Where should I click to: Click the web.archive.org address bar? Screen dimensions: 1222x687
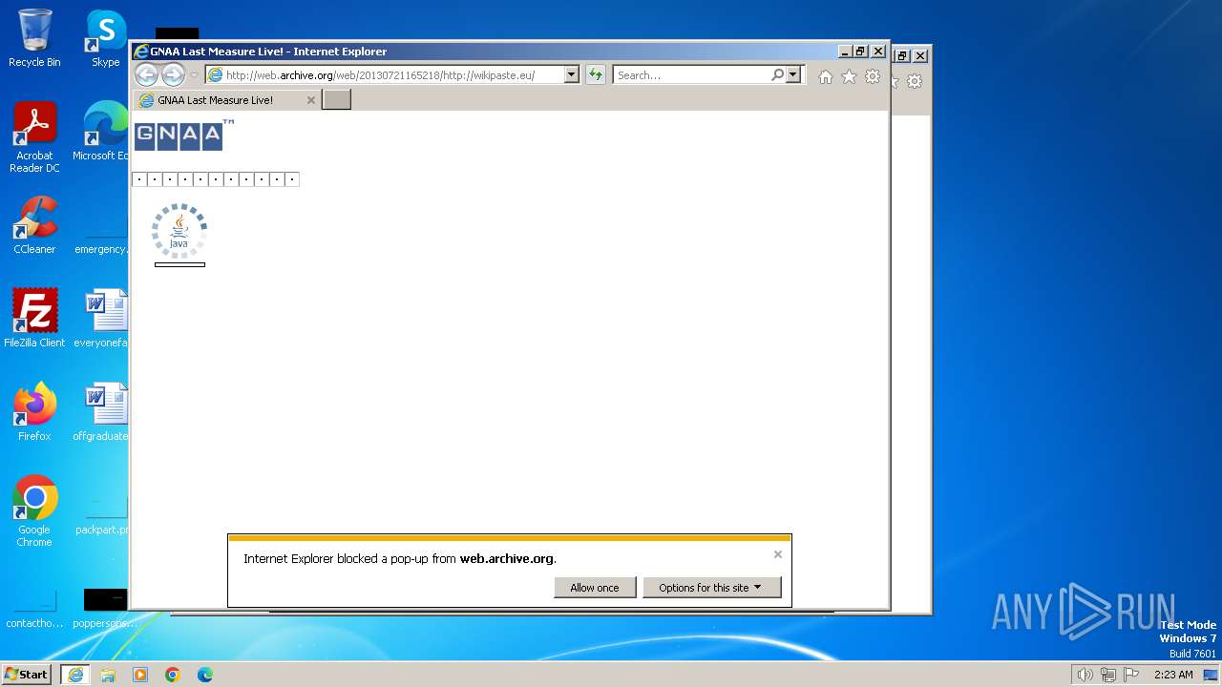point(385,74)
